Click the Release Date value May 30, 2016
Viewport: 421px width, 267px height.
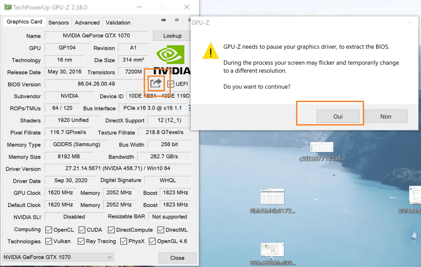(64, 72)
